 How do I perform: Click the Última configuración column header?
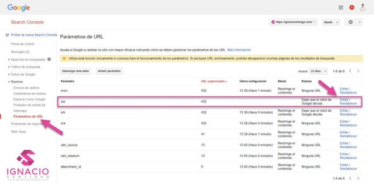coord(253,81)
